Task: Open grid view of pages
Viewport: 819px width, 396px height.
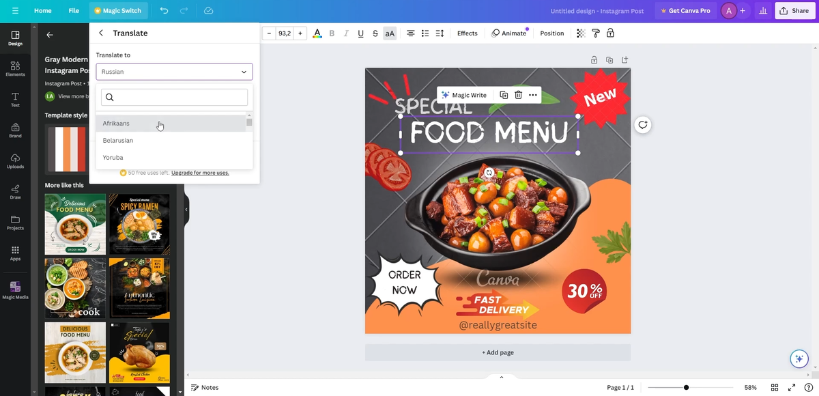Action: (776, 387)
